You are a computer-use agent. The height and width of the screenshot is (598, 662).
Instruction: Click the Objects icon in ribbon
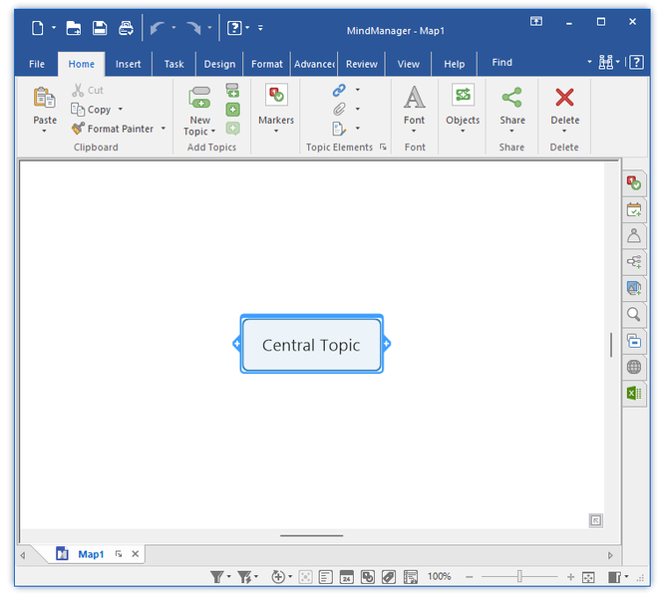click(463, 95)
